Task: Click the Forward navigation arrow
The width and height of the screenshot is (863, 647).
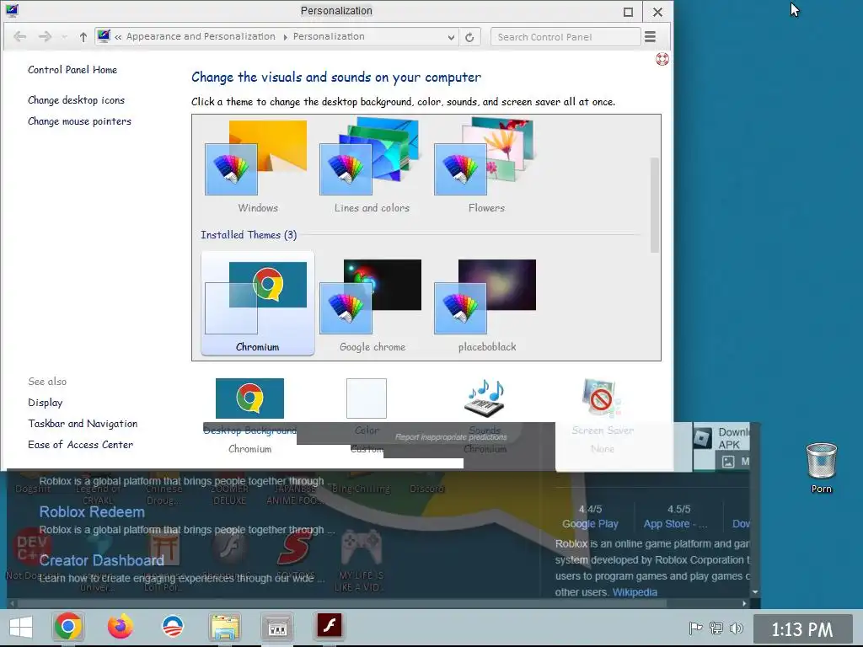Action: pyautogui.click(x=46, y=37)
